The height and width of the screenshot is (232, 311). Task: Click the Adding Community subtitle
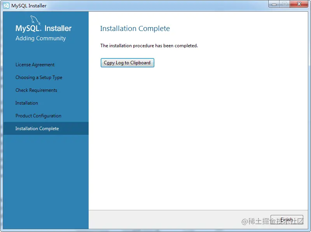point(41,38)
